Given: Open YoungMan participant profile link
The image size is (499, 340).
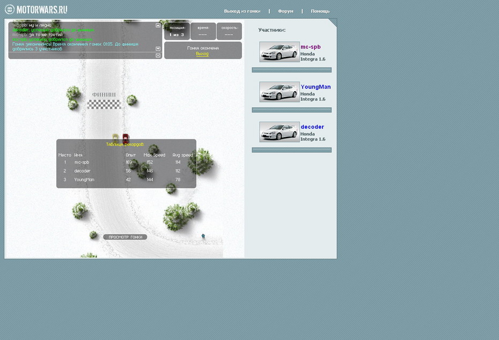Looking at the screenshot, I should pos(315,87).
